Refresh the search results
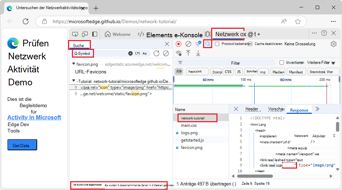This screenshot has width=342, height=190. coord(156,53)
